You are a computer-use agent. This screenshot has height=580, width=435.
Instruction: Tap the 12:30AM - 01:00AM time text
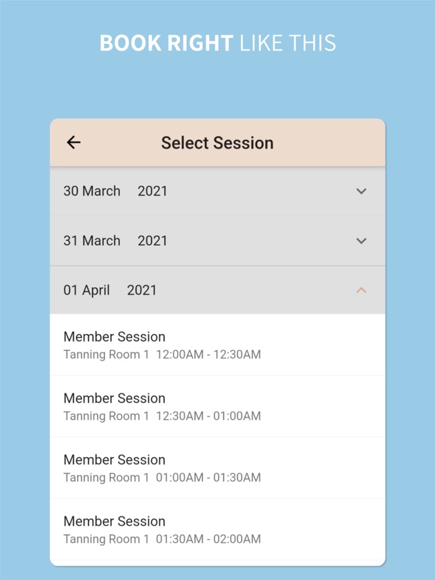coord(208,416)
